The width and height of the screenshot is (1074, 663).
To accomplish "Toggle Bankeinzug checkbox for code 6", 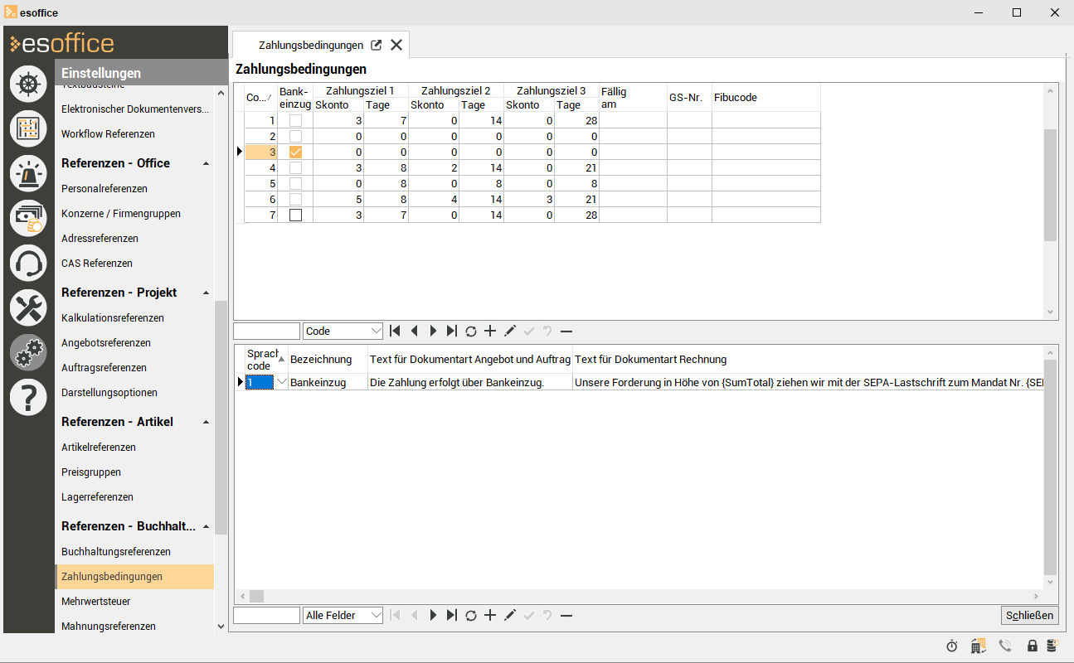I will [x=295, y=200].
